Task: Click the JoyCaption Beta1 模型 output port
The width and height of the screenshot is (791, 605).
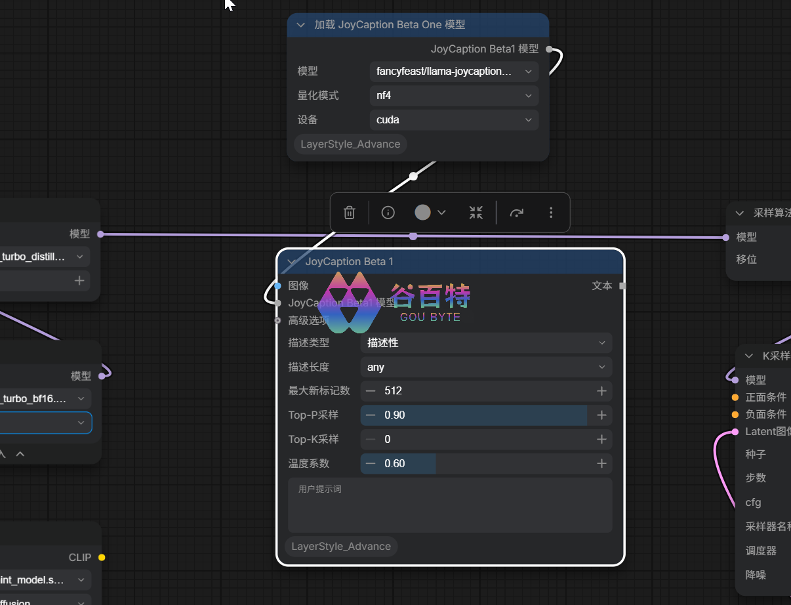Action: [549, 49]
